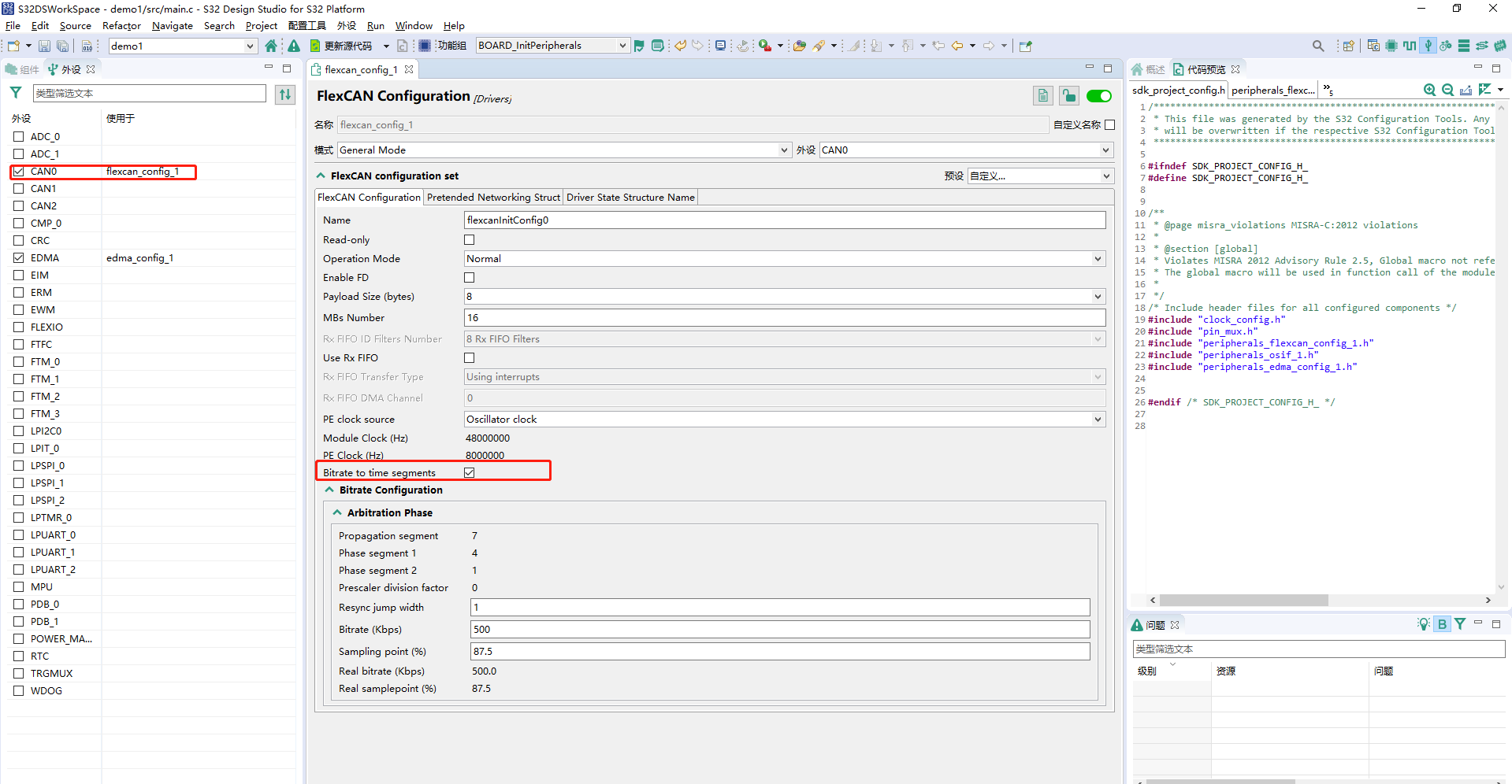Open the home page icon in toolbar
Image resolution: width=1512 pixels, height=784 pixels.
point(271,46)
